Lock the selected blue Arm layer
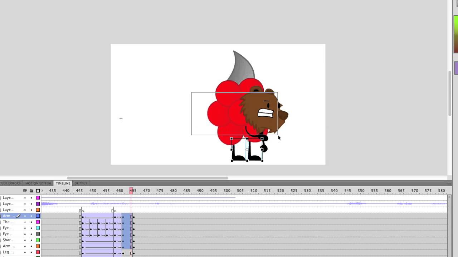Screen dimensions: 458x257 [31, 216]
